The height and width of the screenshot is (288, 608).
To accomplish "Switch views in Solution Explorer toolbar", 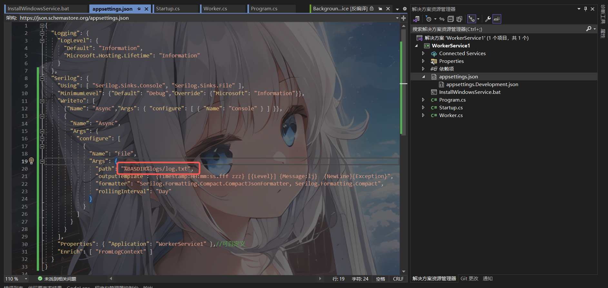I will 416,19.
